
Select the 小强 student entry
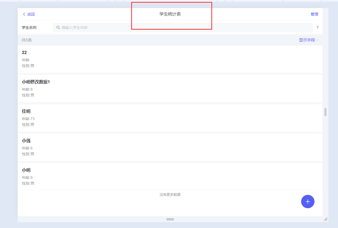pos(26,141)
